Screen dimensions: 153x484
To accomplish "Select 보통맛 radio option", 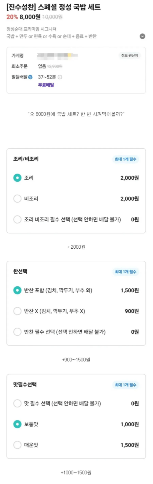I will [x=17, y=424].
